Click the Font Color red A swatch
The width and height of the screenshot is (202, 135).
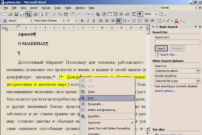pos(176,21)
